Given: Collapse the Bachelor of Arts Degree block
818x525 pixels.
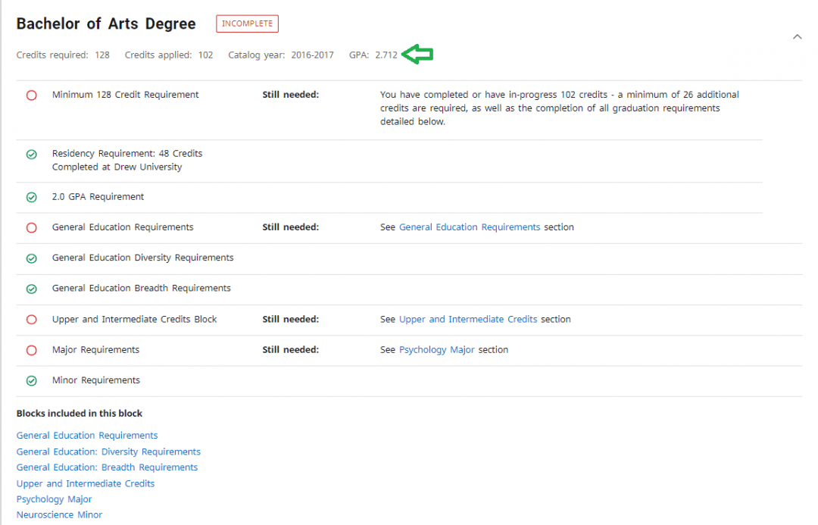Looking at the screenshot, I should point(797,36).
